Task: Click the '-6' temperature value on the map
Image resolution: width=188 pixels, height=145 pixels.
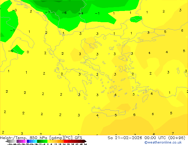Action: [x=64, y=13]
